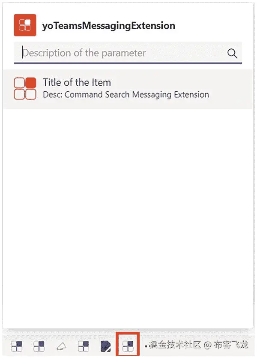Open the red-boxed messaging extension icon
This screenshot has width=257, height=358.
pos(128,345)
